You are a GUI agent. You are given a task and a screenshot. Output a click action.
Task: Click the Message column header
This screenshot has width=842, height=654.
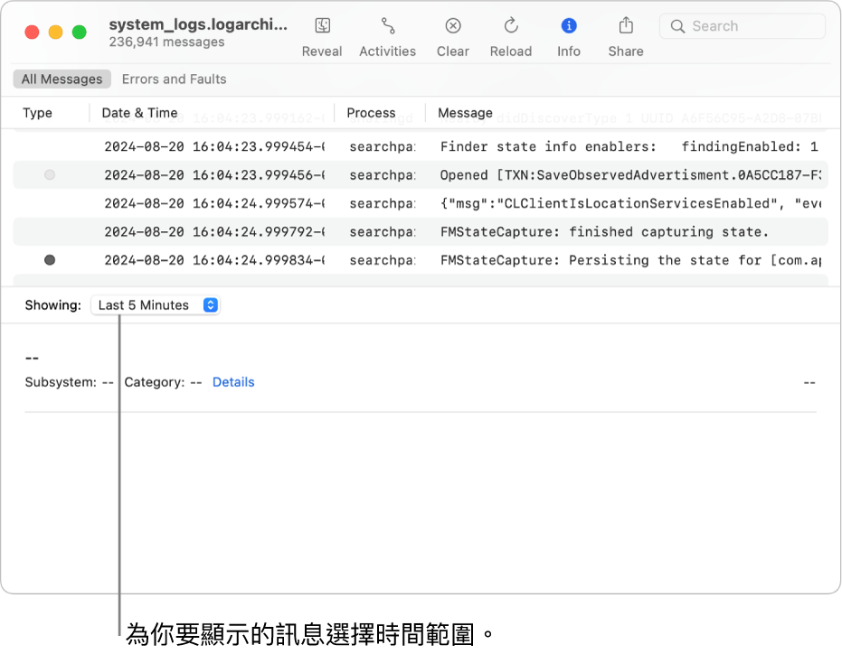click(465, 113)
